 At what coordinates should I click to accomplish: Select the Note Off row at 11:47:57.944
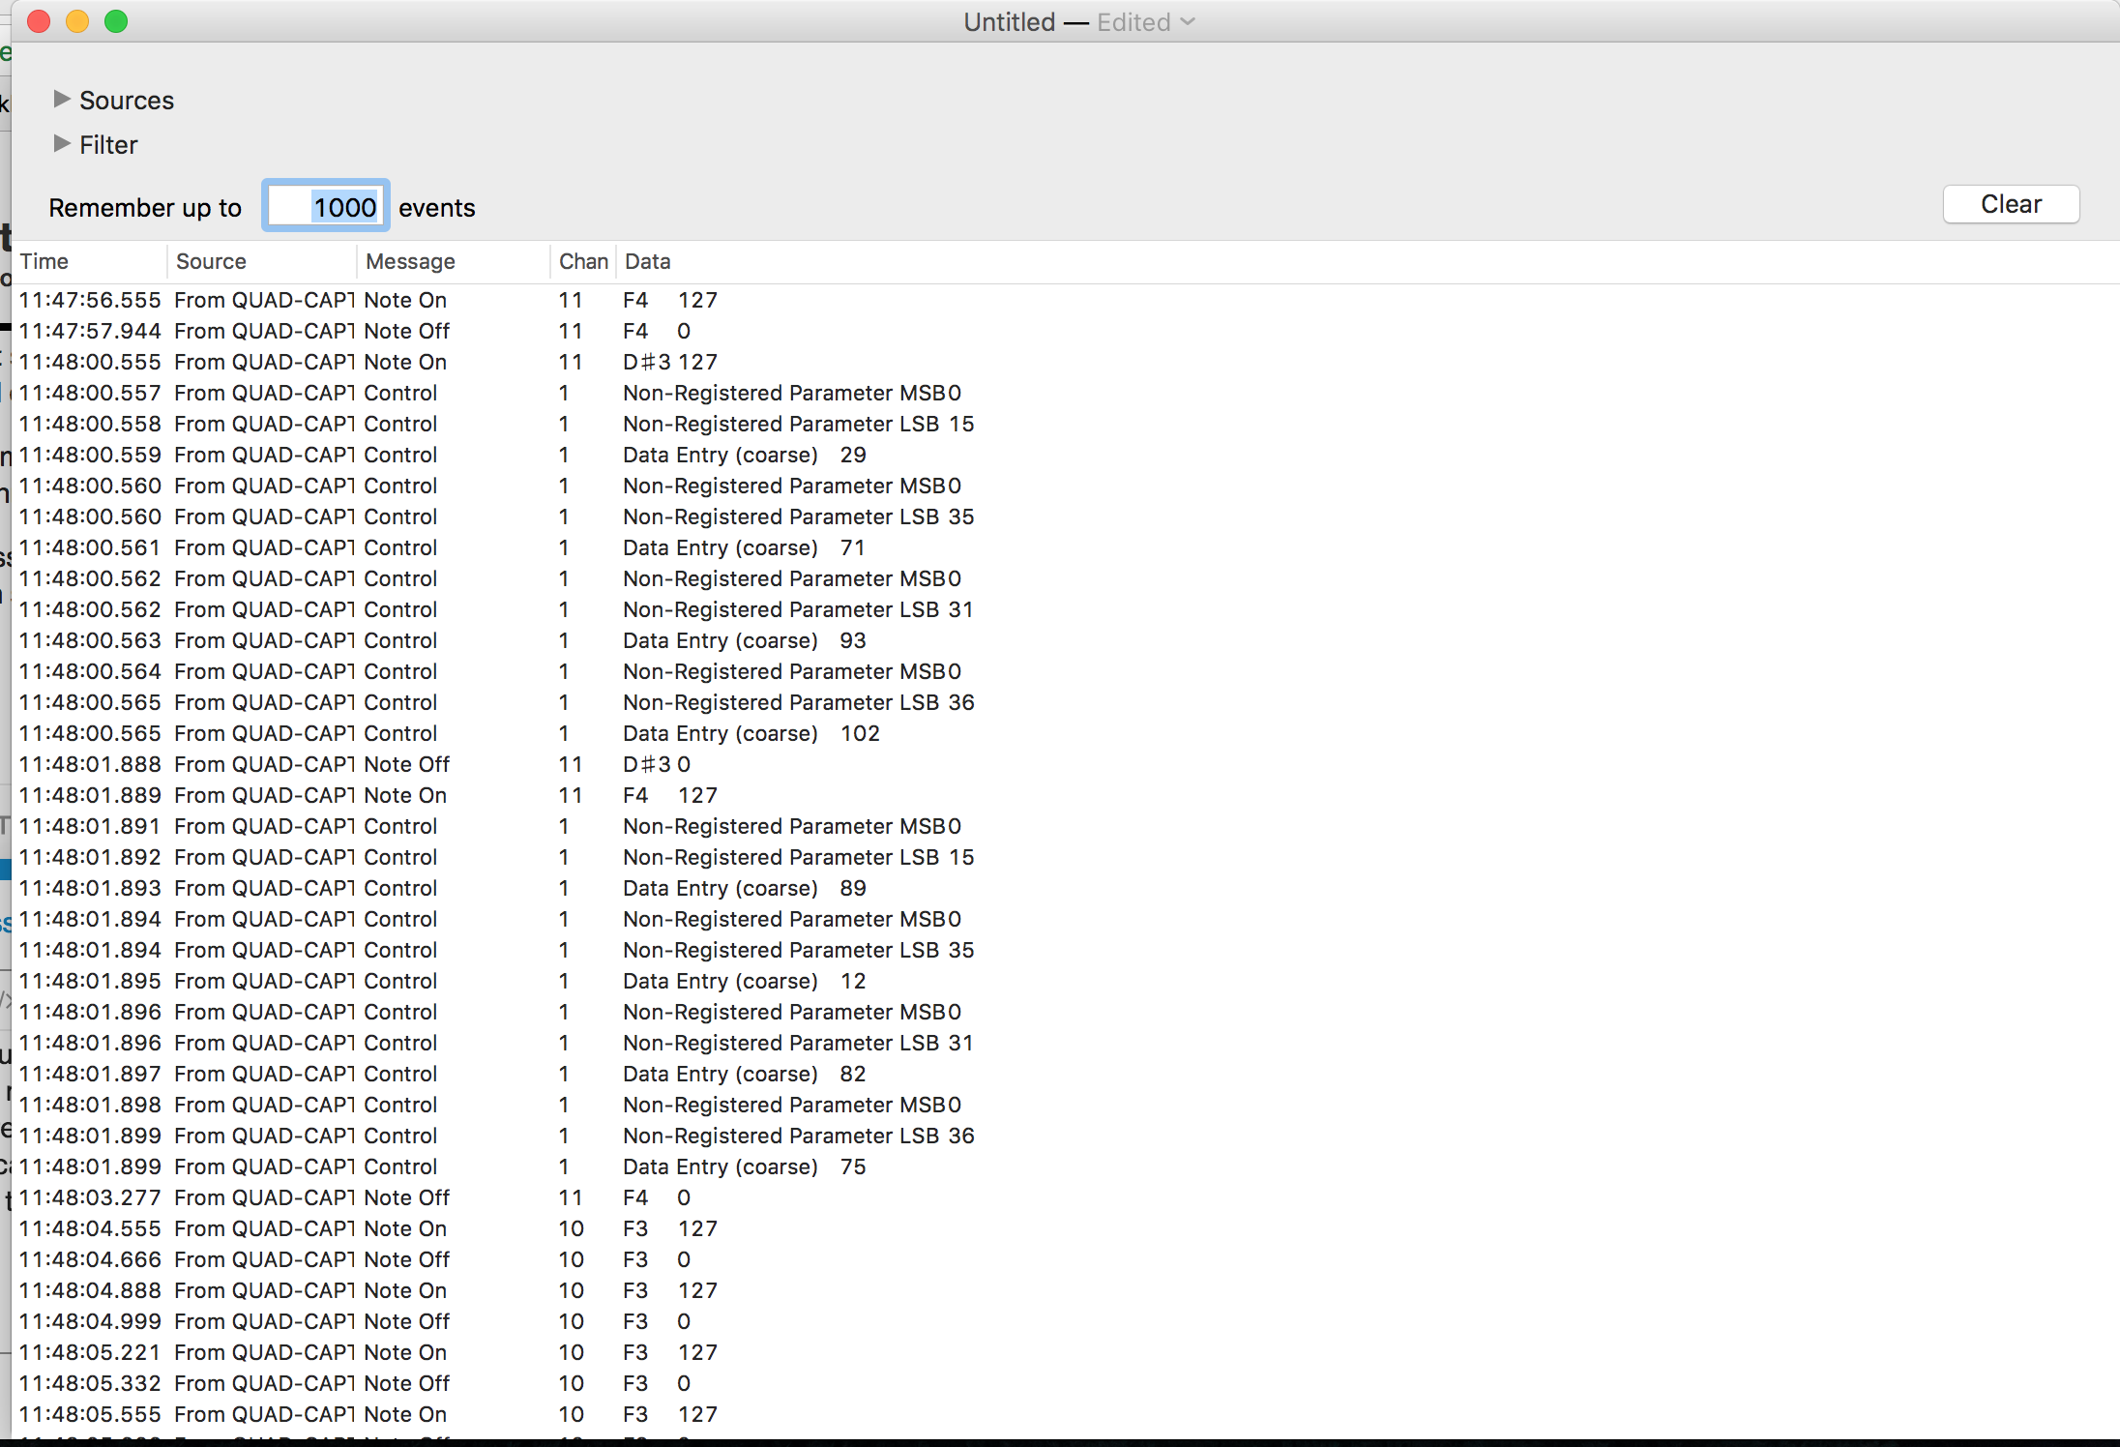click(x=1066, y=331)
